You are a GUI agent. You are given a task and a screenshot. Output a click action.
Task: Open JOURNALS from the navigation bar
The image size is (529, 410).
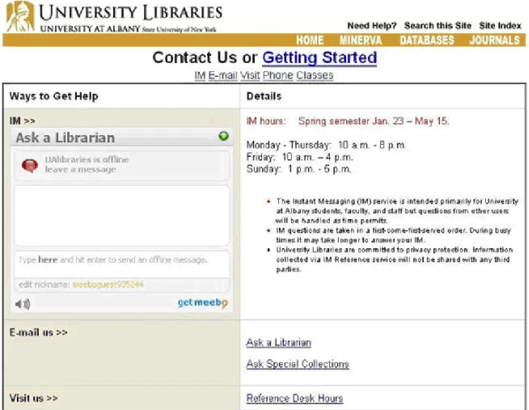click(x=494, y=40)
